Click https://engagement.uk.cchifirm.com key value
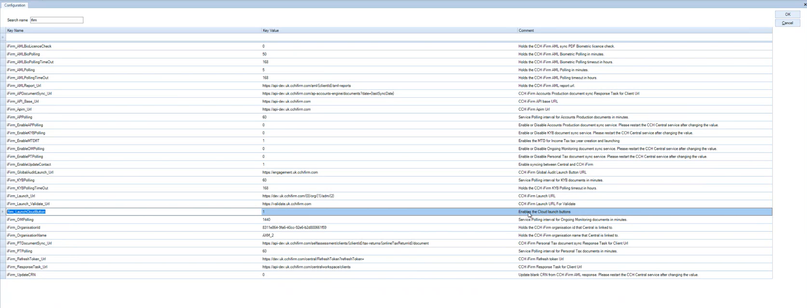Viewport: 807px width, 308px height. 290,172
